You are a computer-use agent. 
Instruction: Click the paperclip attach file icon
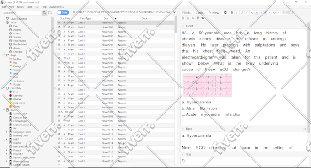coord(183,18)
